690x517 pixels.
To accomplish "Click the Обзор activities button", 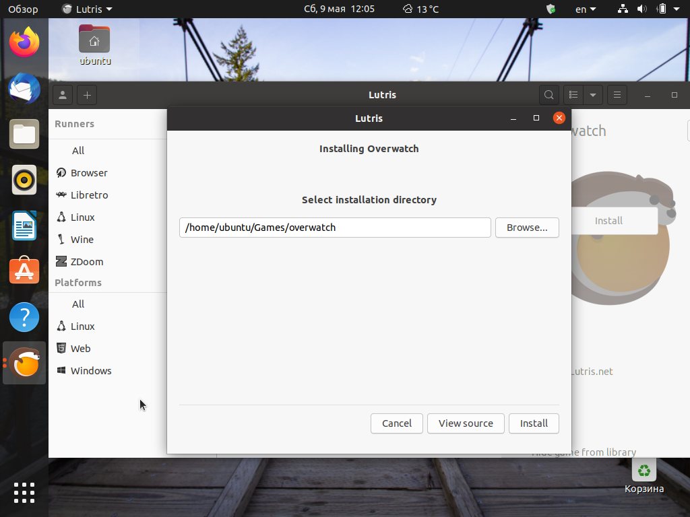I will (23, 9).
